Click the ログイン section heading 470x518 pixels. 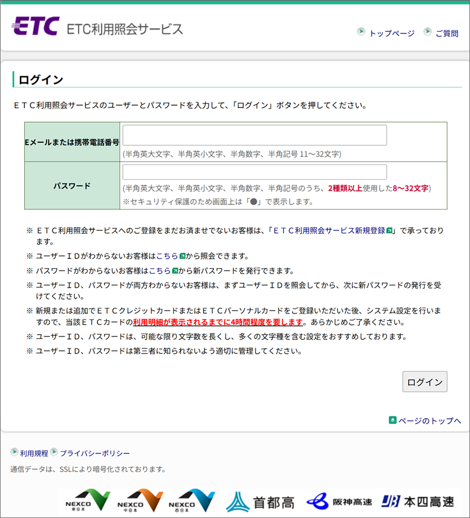[41, 80]
